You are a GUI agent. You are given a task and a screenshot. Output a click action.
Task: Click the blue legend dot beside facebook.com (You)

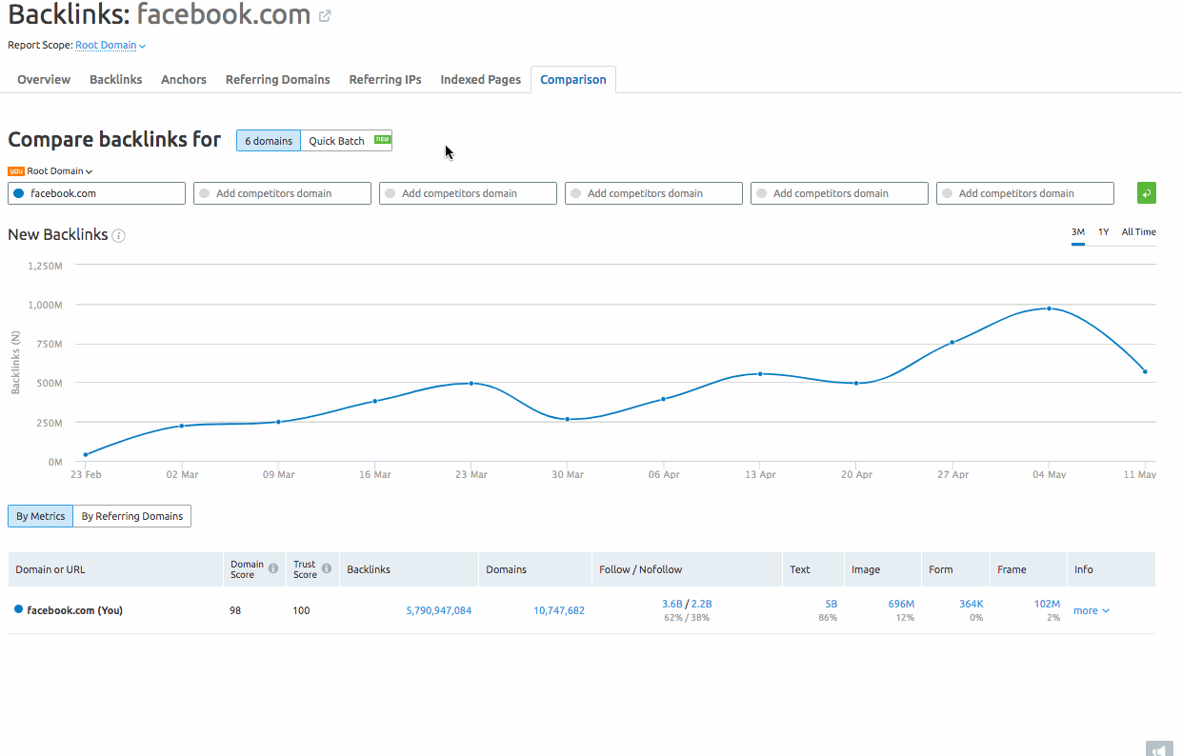18,609
